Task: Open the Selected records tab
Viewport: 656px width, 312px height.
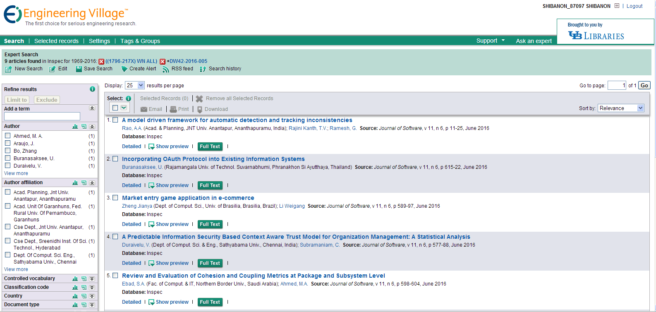Action: click(x=56, y=41)
